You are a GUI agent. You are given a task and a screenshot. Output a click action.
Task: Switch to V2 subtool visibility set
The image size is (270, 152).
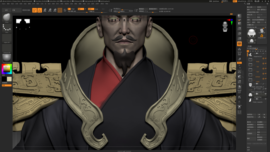point(250,51)
